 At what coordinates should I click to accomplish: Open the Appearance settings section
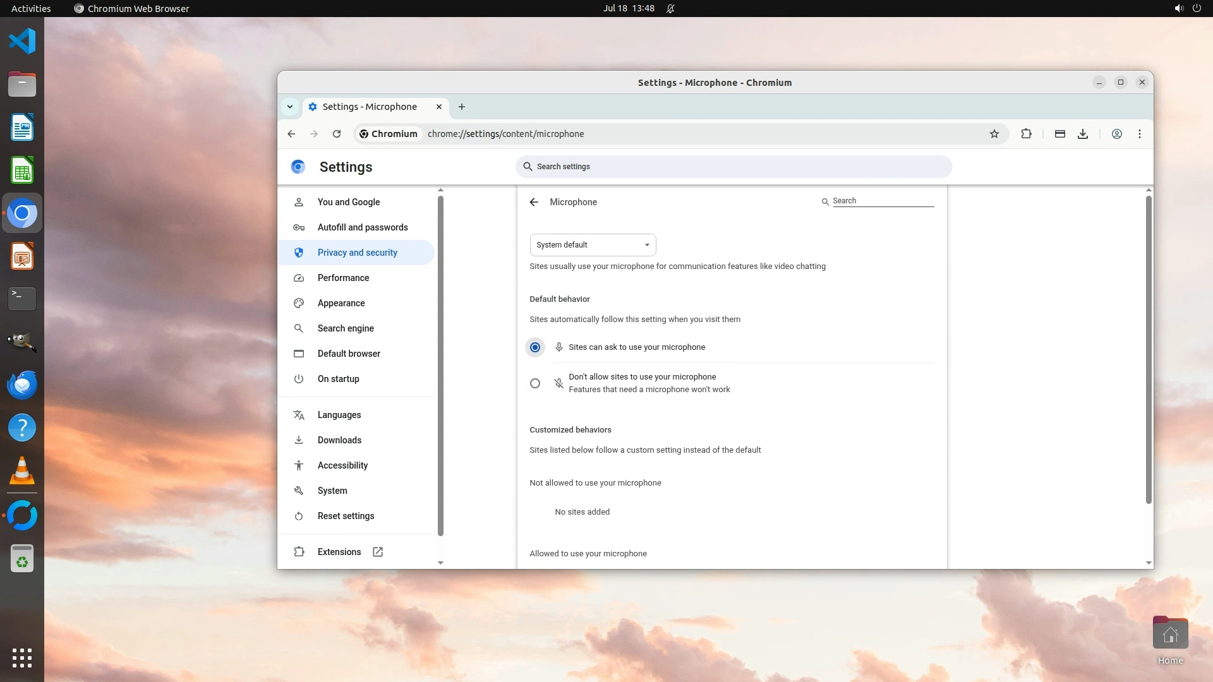[x=341, y=303]
